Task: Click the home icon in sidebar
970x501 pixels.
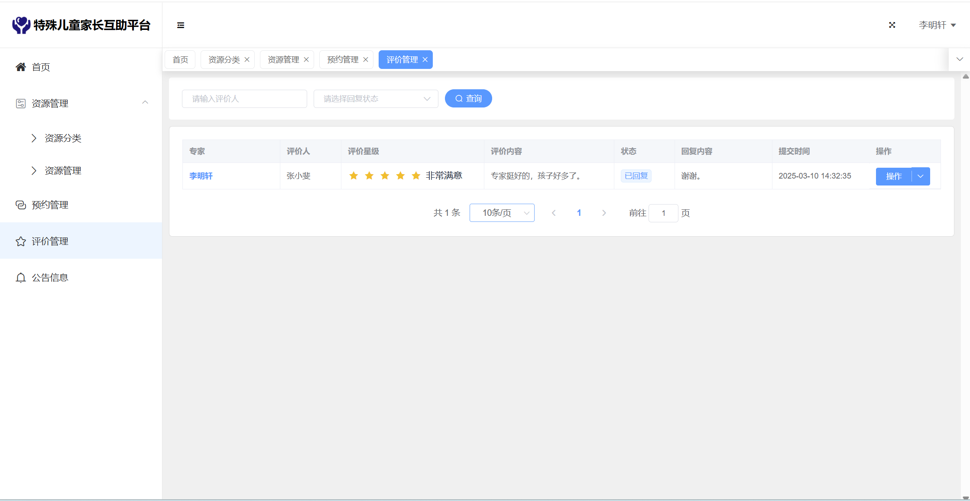Action: coord(20,67)
